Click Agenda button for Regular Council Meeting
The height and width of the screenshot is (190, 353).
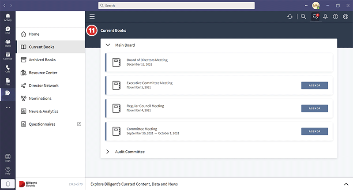[314, 108]
